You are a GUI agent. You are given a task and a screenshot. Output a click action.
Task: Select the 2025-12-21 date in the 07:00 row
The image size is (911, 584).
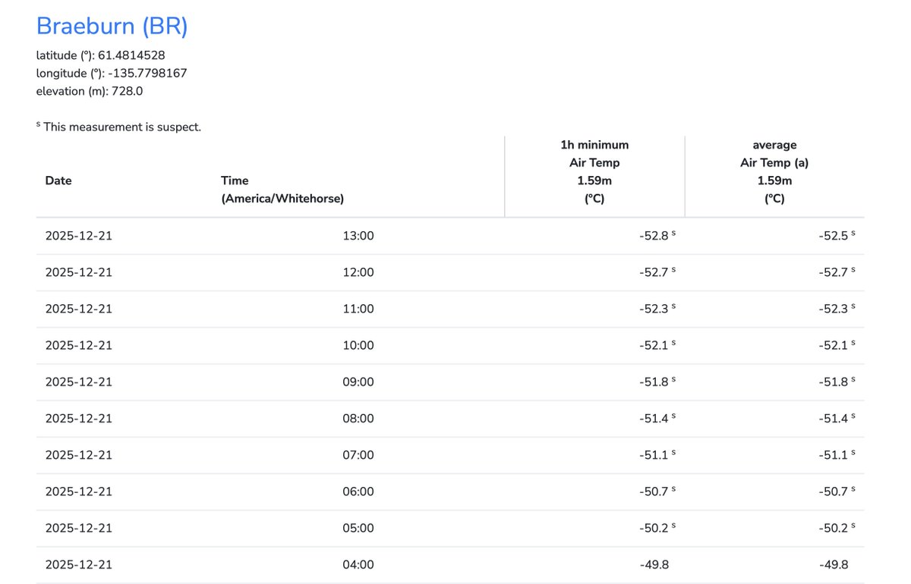tap(79, 455)
